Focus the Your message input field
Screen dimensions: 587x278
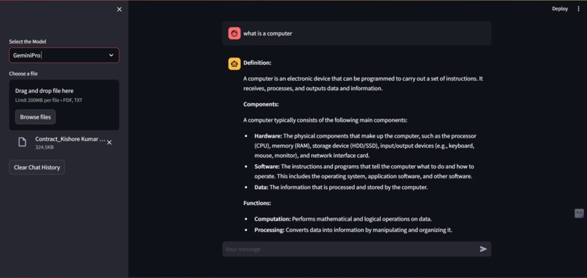coord(350,249)
